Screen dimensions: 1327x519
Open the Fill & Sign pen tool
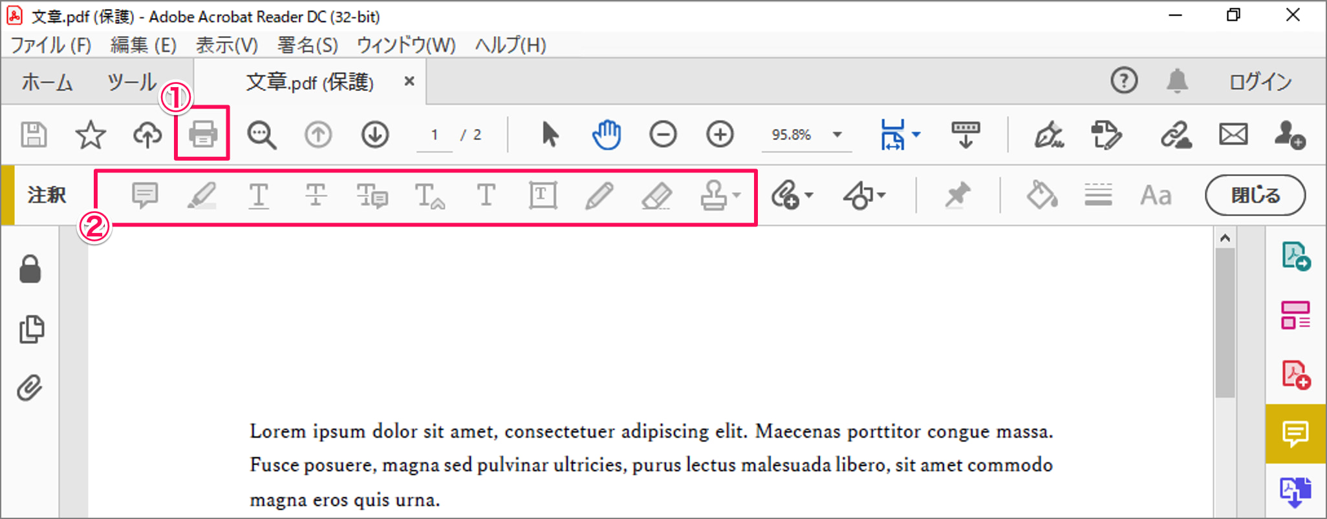pos(1048,135)
